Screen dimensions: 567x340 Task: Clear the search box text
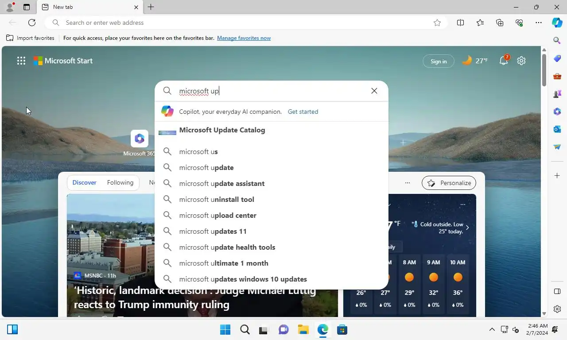[374, 91]
